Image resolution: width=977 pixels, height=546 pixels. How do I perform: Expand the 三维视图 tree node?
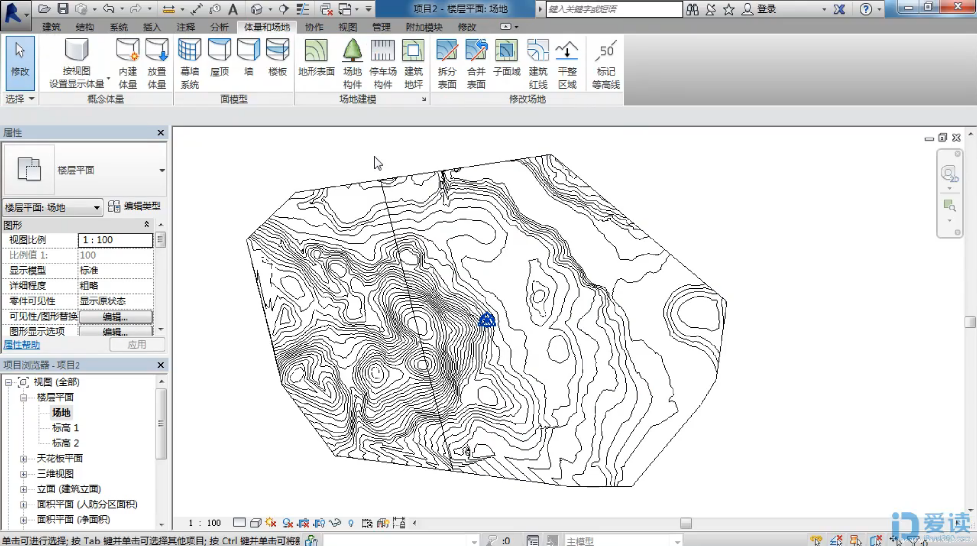[x=23, y=474]
